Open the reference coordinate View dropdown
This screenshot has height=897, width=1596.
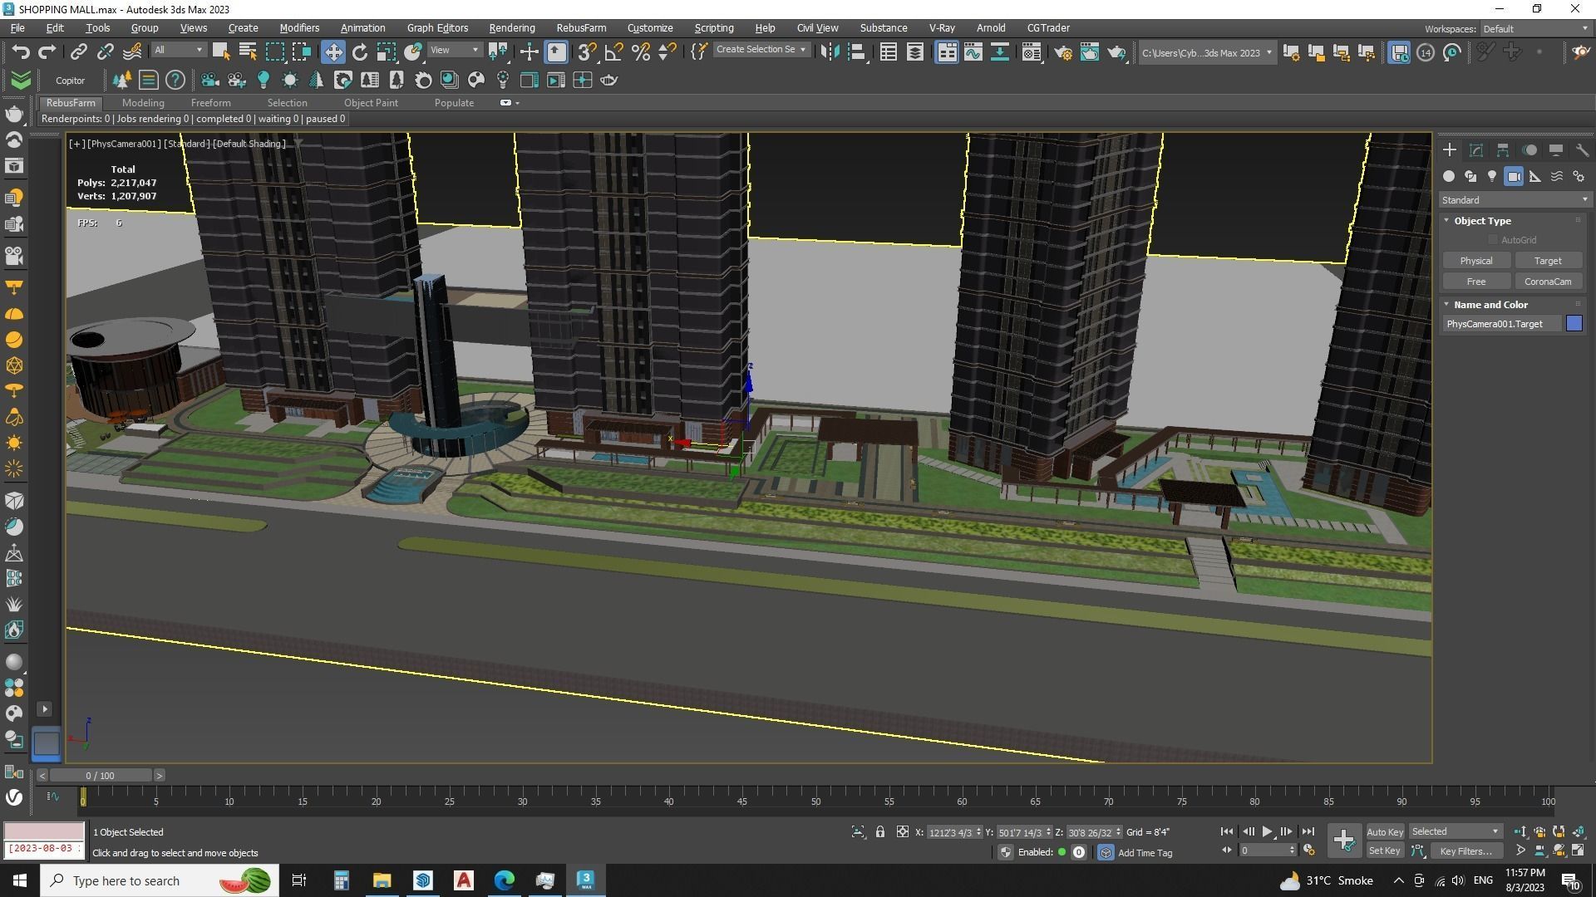click(454, 51)
